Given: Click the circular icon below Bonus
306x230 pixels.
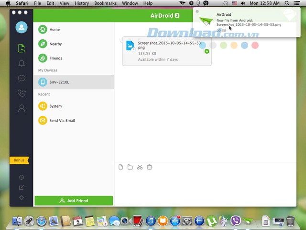Looking at the screenshot, I should (x=22, y=177).
